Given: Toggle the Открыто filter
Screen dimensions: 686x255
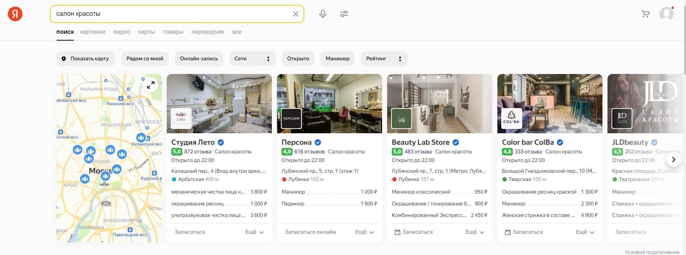Looking at the screenshot, I should (x=298, y=59).
